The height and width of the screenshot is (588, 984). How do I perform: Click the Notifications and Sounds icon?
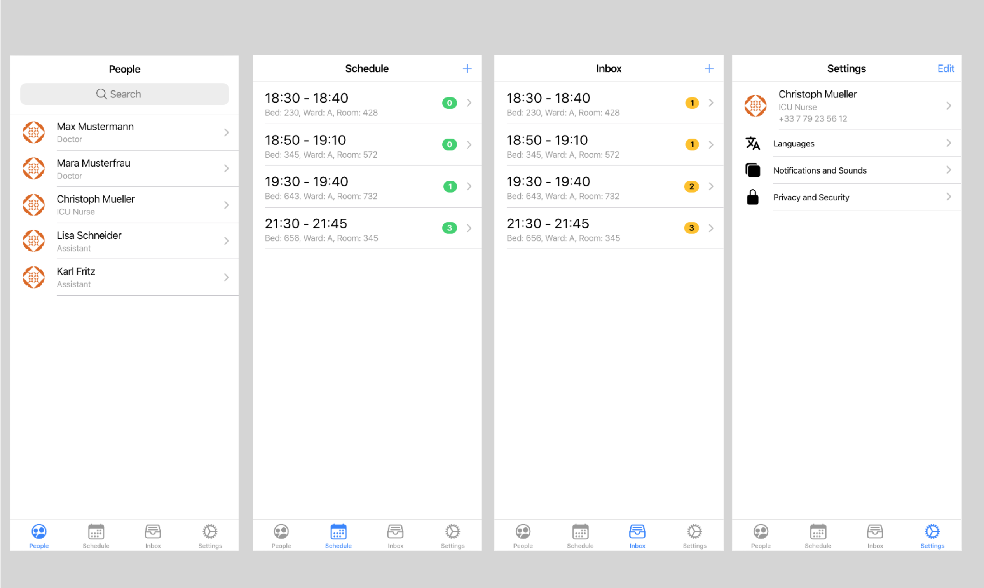pos(752,170)
